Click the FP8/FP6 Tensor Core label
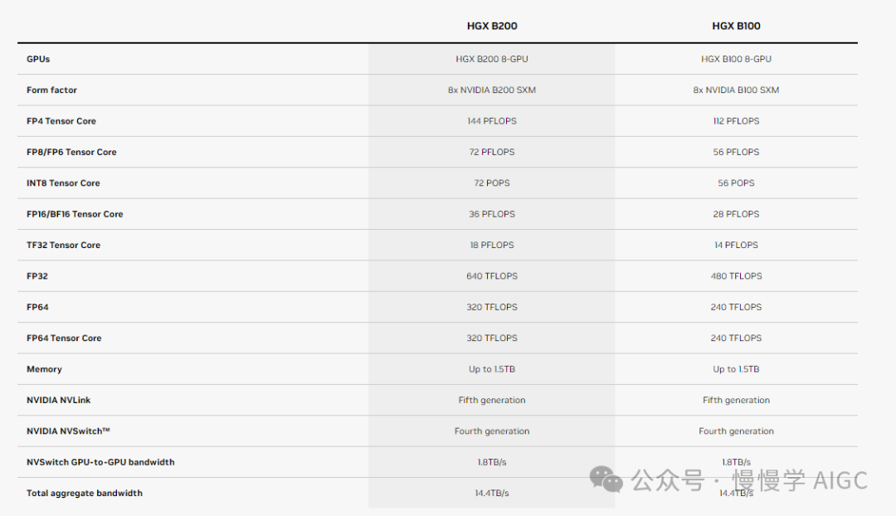This screenshot has width=896, height=516. pos(71,152)
